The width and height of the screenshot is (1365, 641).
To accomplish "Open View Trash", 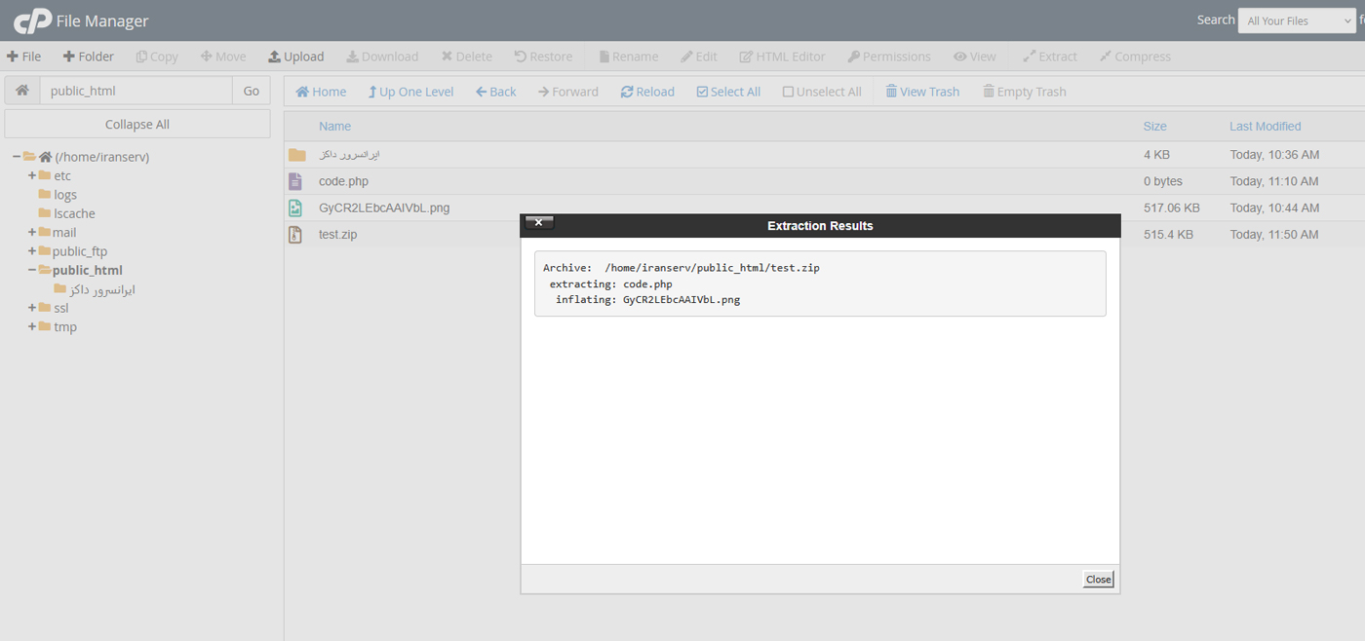I will tap(922, 92).
